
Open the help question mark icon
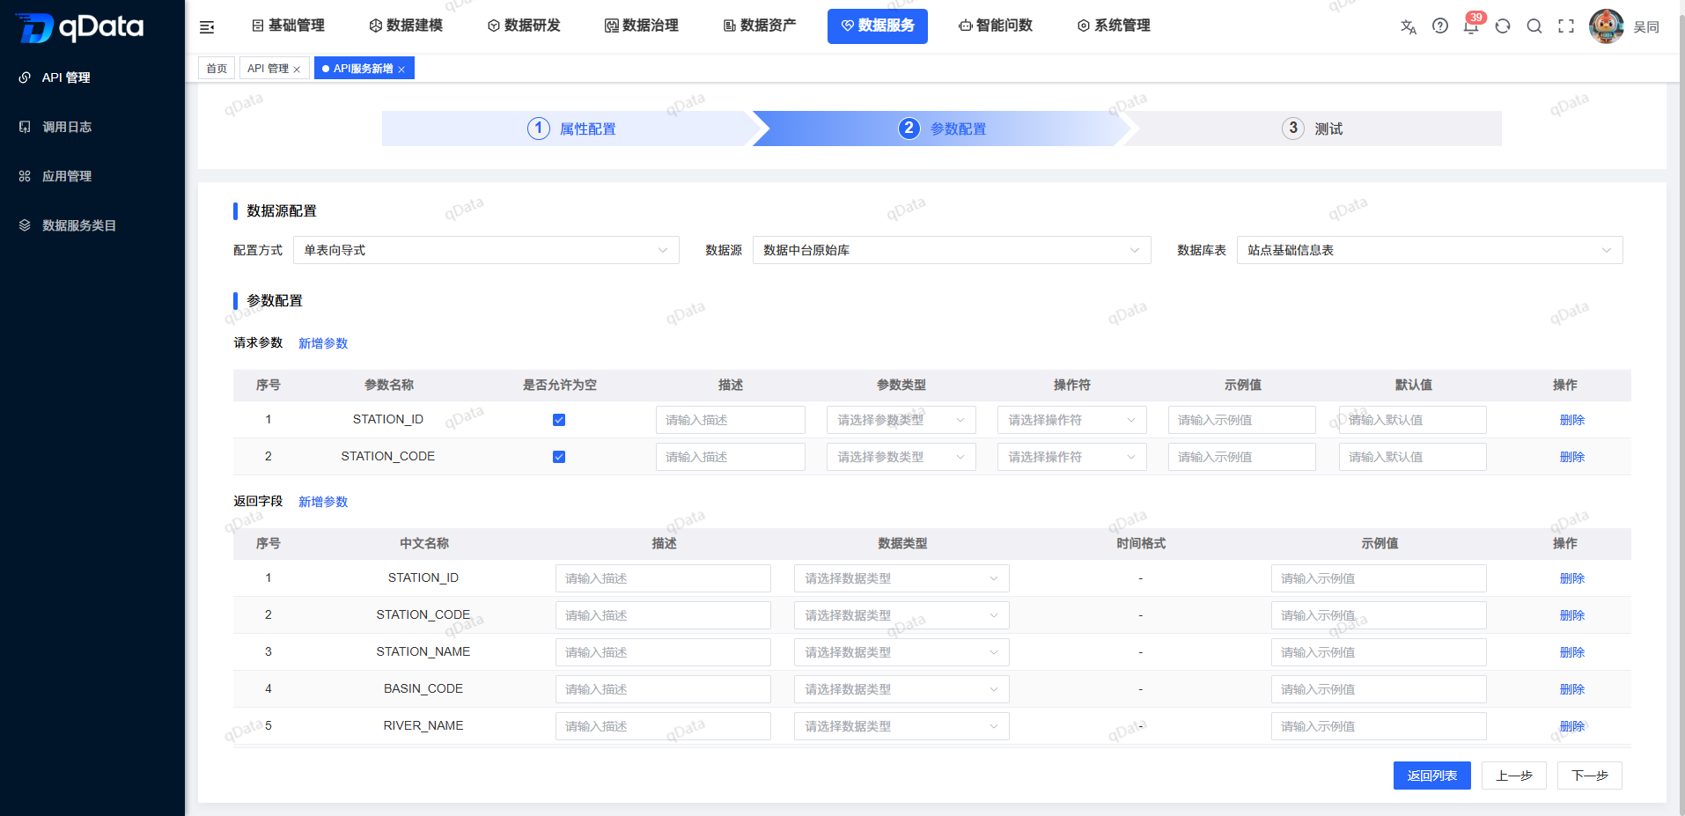(x=1440, y=26)
